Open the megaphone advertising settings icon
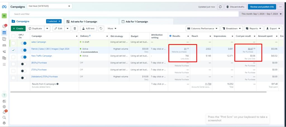 (4, 52)
